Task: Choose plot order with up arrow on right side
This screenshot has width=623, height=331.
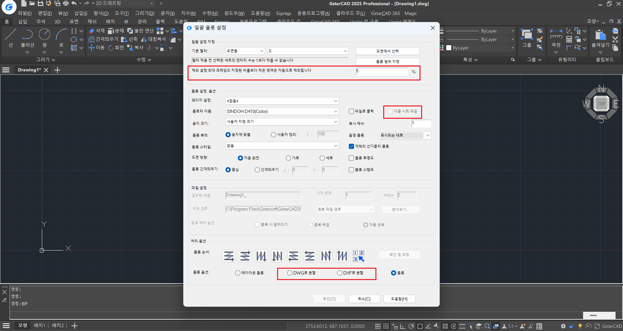Action: tap(326, 256)
